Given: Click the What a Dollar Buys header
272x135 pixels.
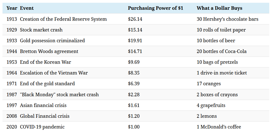Looking at the screenshot, I should tap(219, 8).
